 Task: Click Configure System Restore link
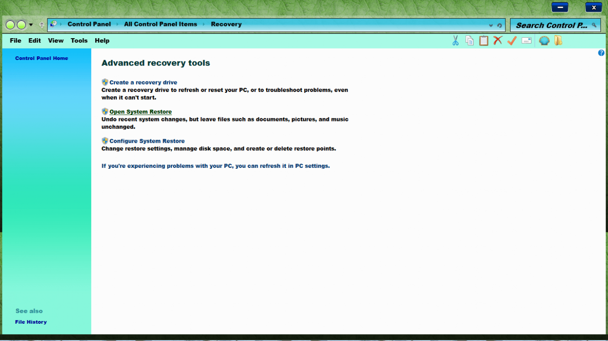pos(147,141)
